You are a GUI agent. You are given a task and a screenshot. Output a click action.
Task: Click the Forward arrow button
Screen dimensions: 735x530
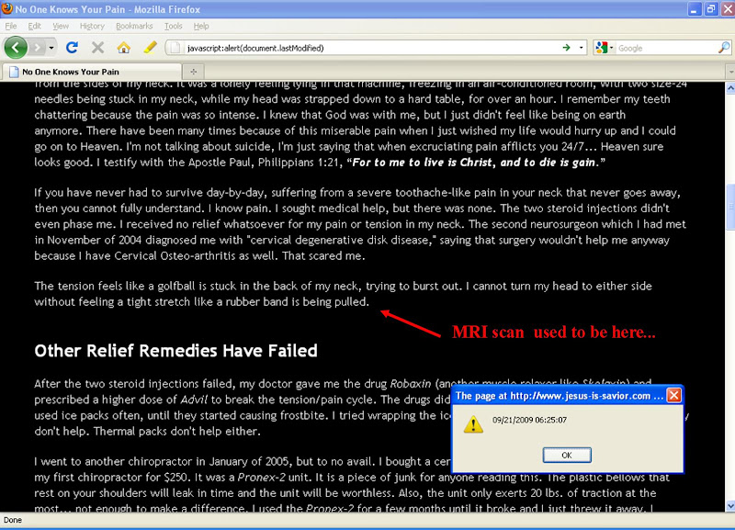pos(37,48)
